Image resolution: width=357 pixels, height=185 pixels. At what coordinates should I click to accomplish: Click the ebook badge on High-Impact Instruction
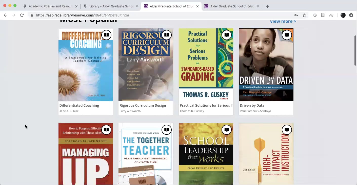point(287,130)
